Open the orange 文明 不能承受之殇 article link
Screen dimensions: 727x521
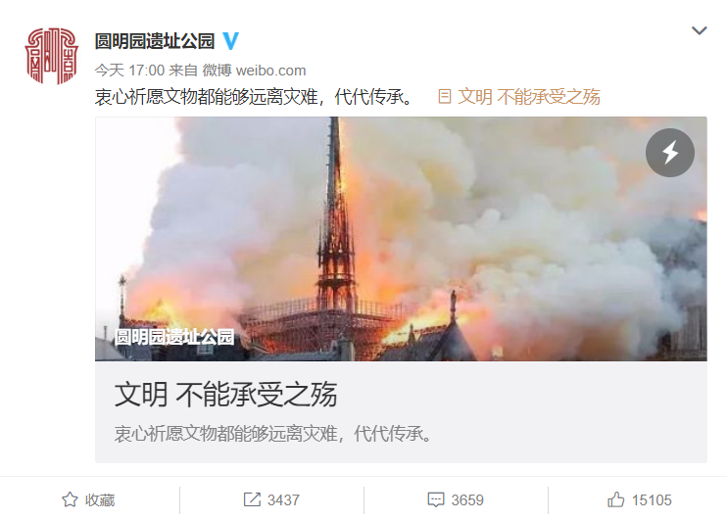(528, 97)
